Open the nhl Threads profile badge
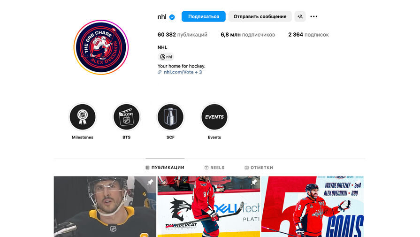The width and height of the screenshot is (420, 237). click(x=166, y=57)
